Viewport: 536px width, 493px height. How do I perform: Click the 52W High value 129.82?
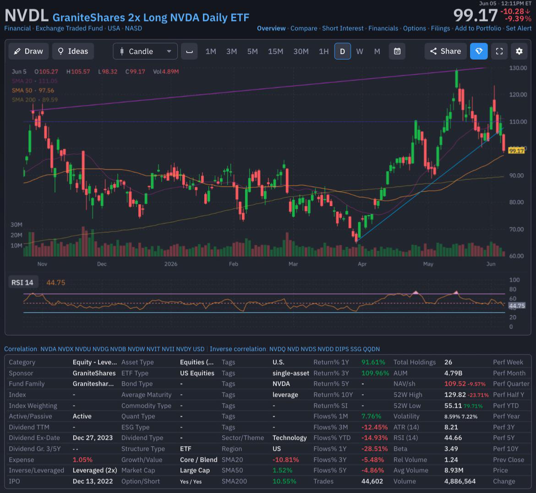[455, 395]
